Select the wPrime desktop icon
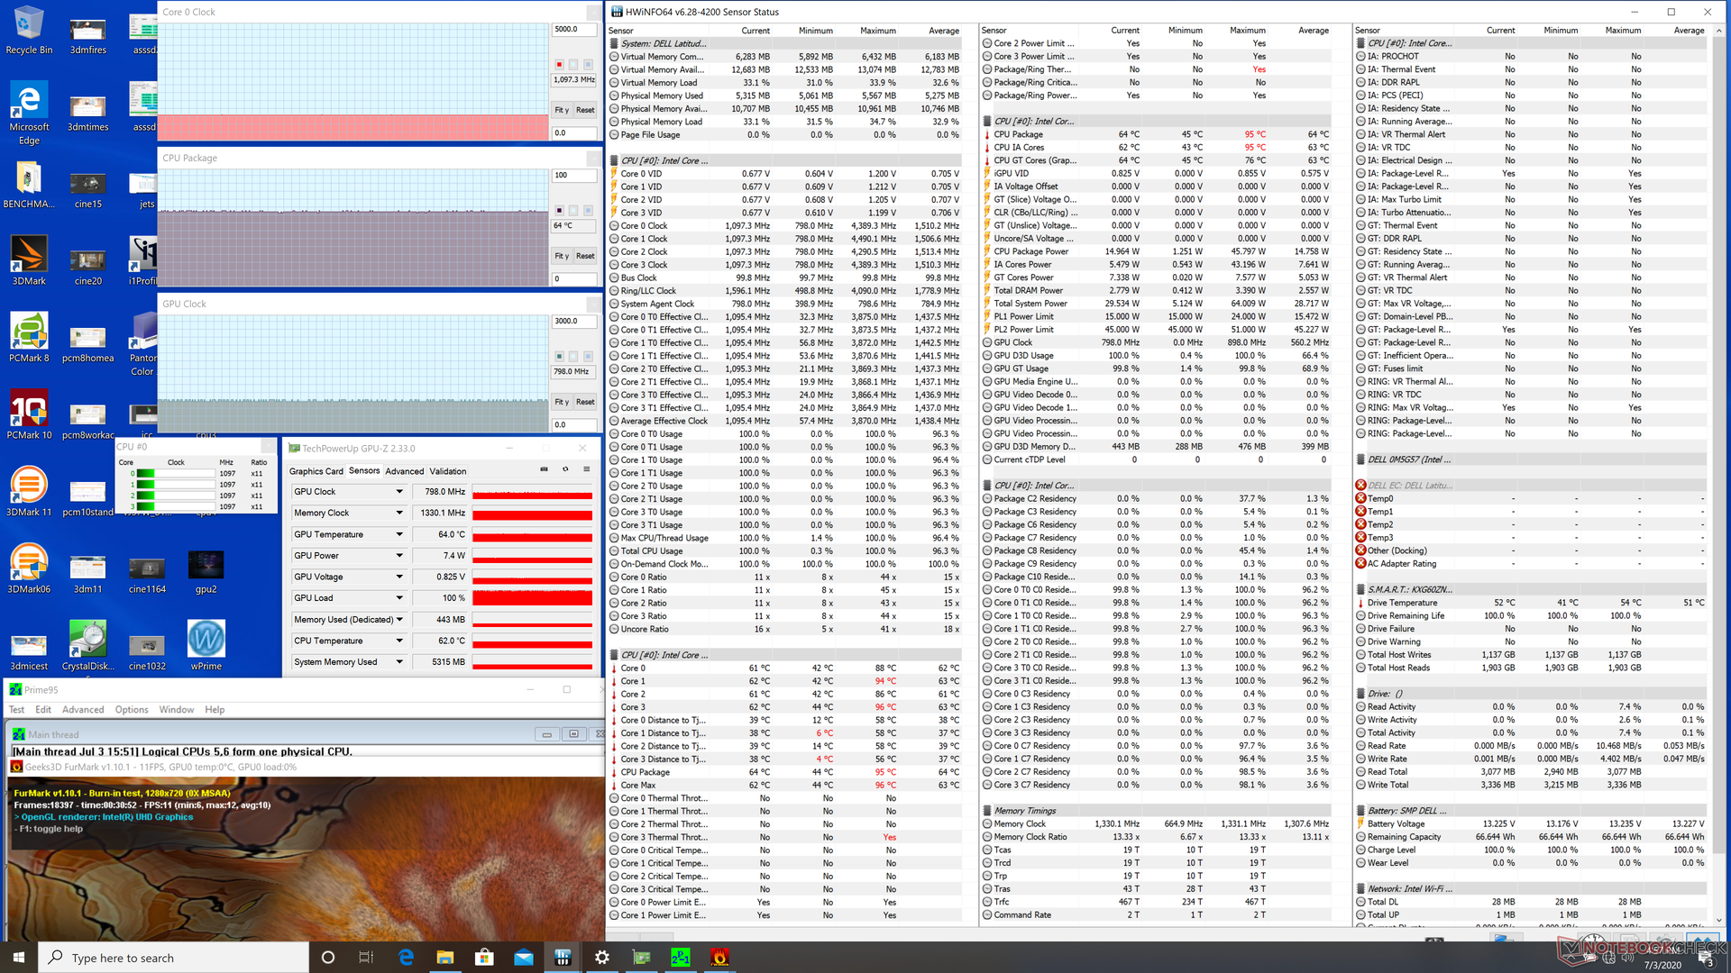1731x973 pixels. 206,645
